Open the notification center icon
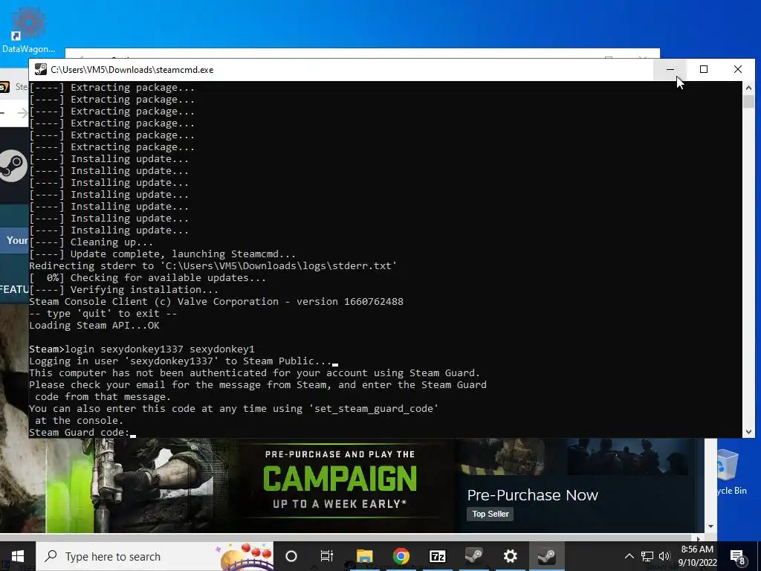The width and height of the screenshot is (761, 571). click(x=738, y=556)
